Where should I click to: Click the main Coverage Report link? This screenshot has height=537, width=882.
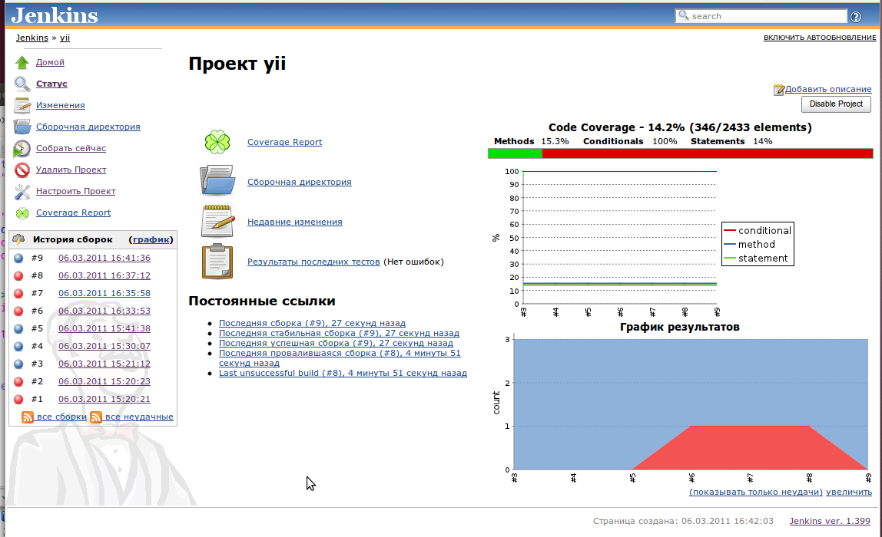284,142
